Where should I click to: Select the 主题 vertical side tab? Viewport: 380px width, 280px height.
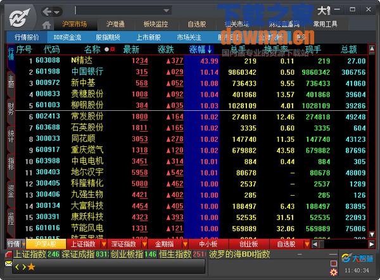coord(11,82)
